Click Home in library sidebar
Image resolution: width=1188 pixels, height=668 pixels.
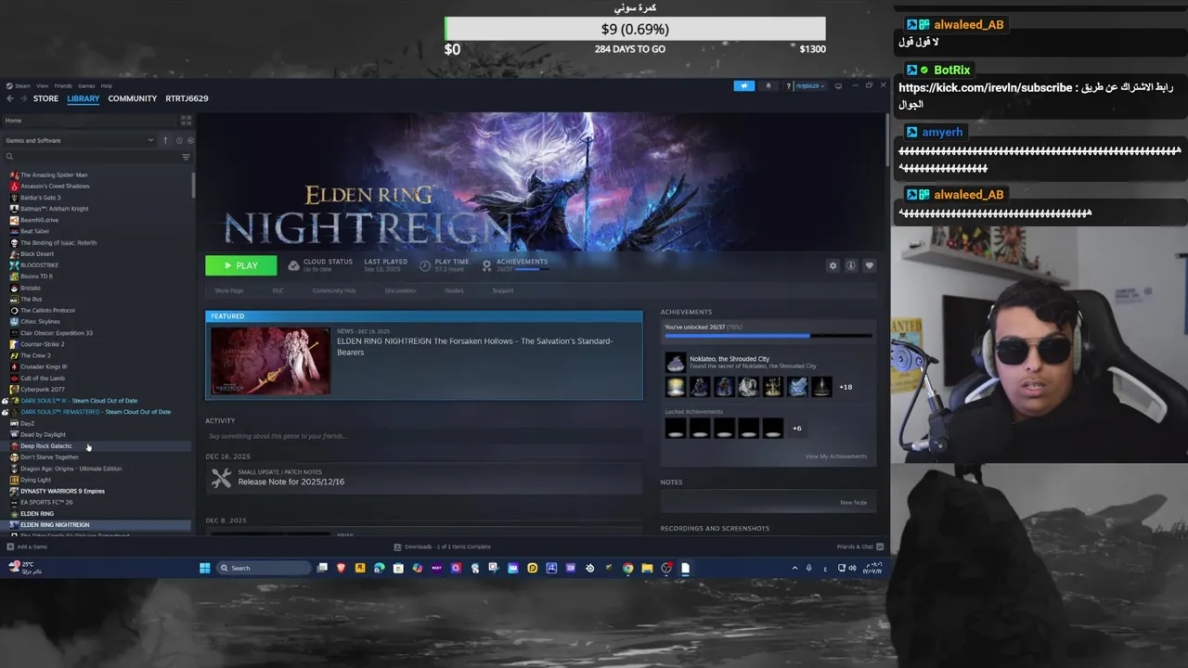click(x=13, y=120)
